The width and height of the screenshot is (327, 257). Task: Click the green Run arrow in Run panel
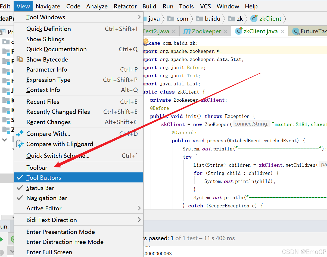coord(2,239)
